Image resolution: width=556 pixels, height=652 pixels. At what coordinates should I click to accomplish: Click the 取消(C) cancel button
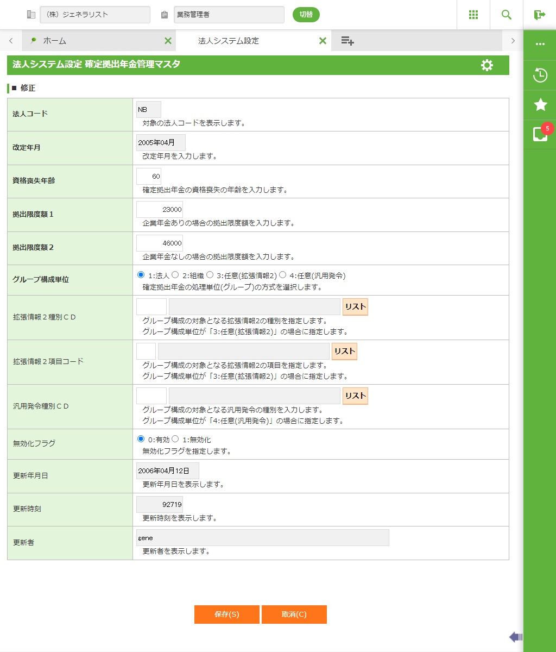pos(294,615)
